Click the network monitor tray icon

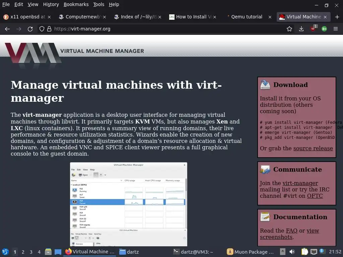click(x=314, y=252)
